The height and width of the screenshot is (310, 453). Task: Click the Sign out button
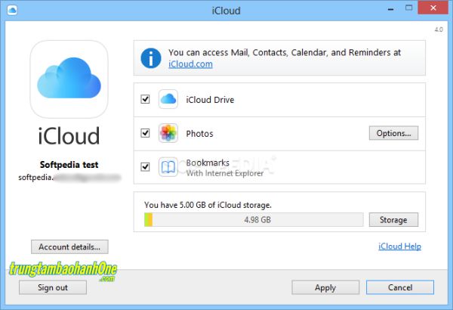pyautogui.click(x=53, y=287)
